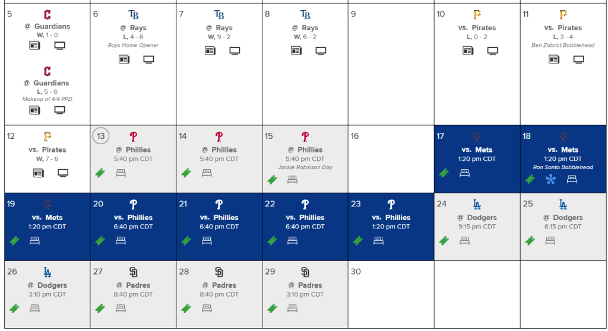Click the Dodgers logo on April 25

click(x=562, y=205)
